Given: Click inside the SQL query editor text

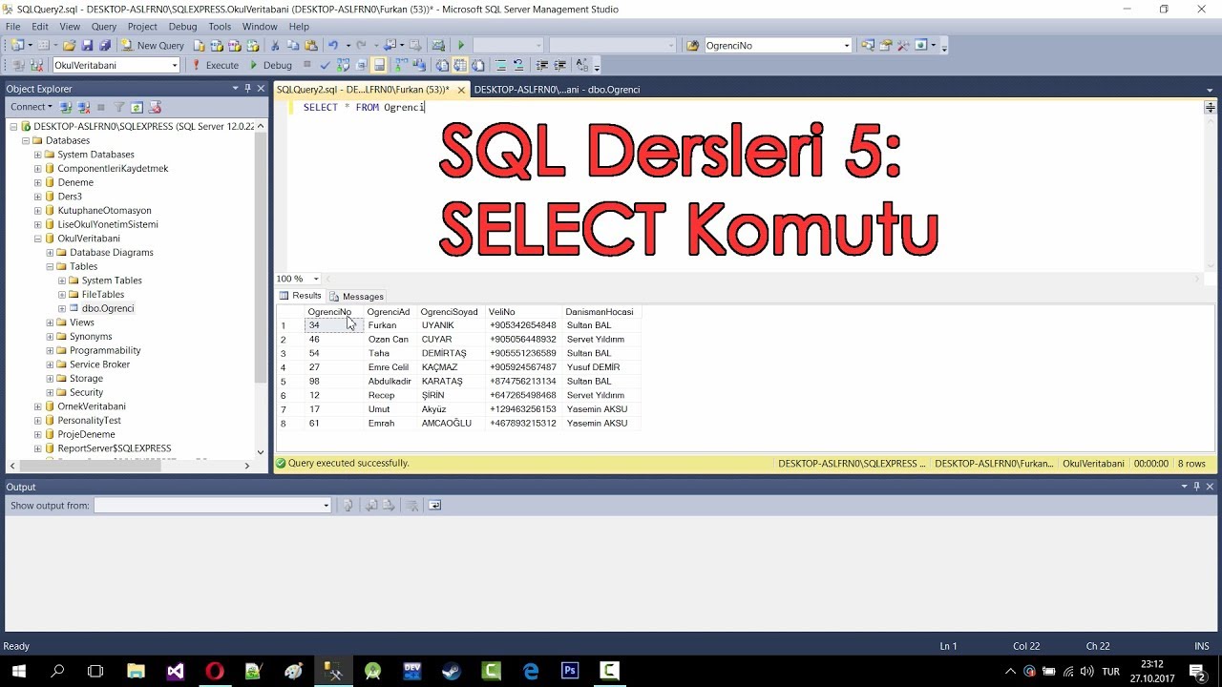Looking at the screenshot, I should [364, 107].
